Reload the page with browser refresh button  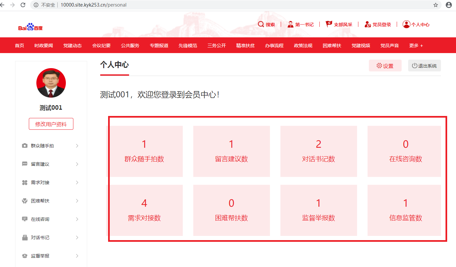[23, 5]
